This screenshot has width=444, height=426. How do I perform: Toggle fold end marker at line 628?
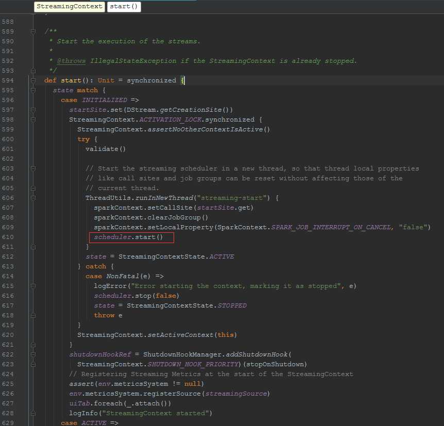click(x=33, y=413)
